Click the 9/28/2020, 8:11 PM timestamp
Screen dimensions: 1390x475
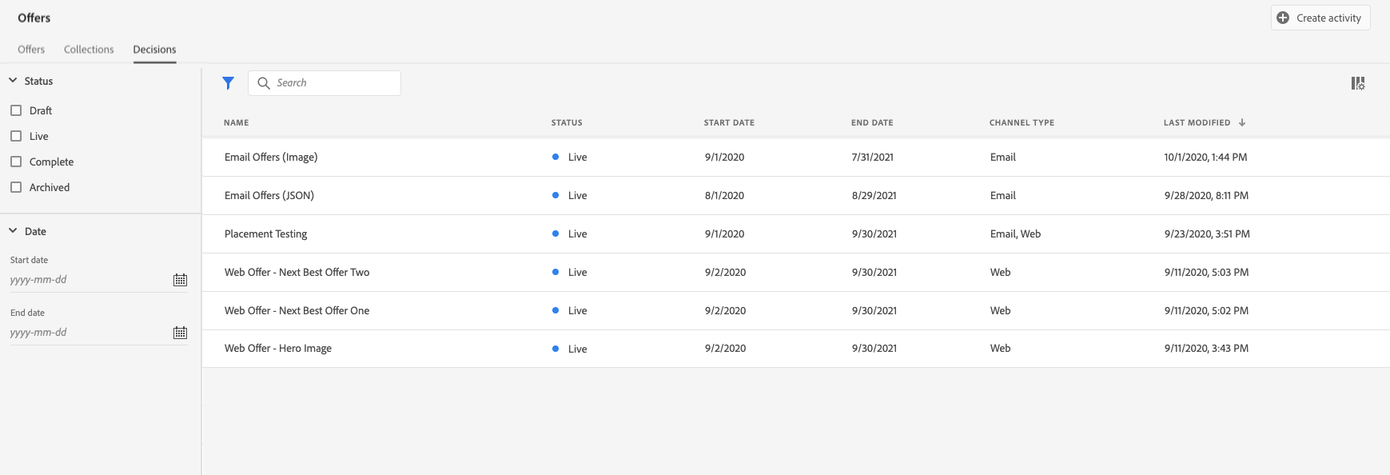tap(1206, 195)
